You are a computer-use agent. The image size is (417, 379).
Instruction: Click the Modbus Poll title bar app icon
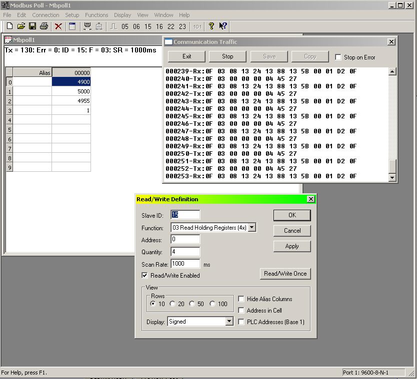[x=5, y=5]
